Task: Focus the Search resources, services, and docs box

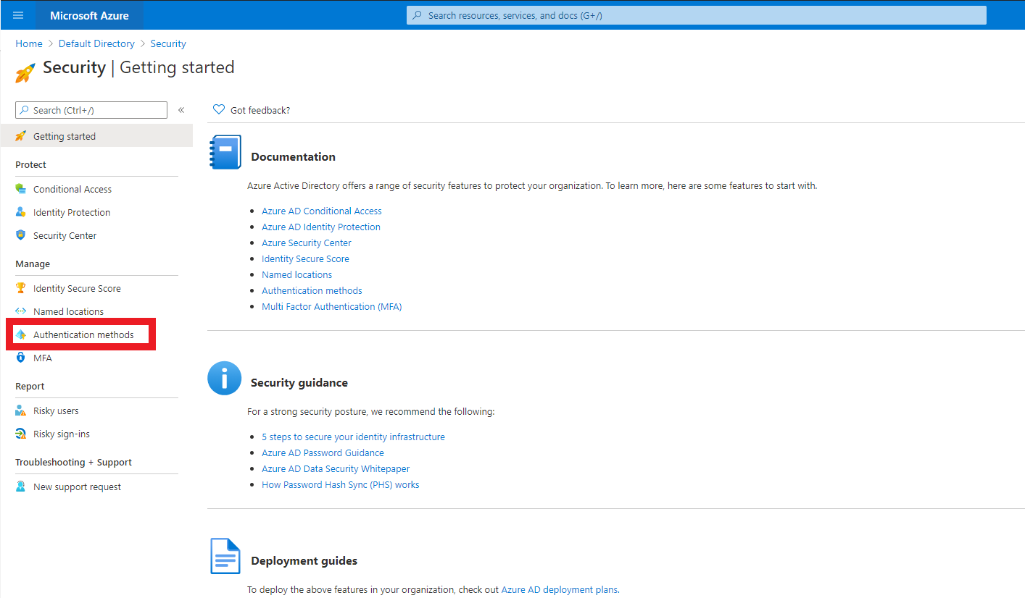Action: [697, 15]
